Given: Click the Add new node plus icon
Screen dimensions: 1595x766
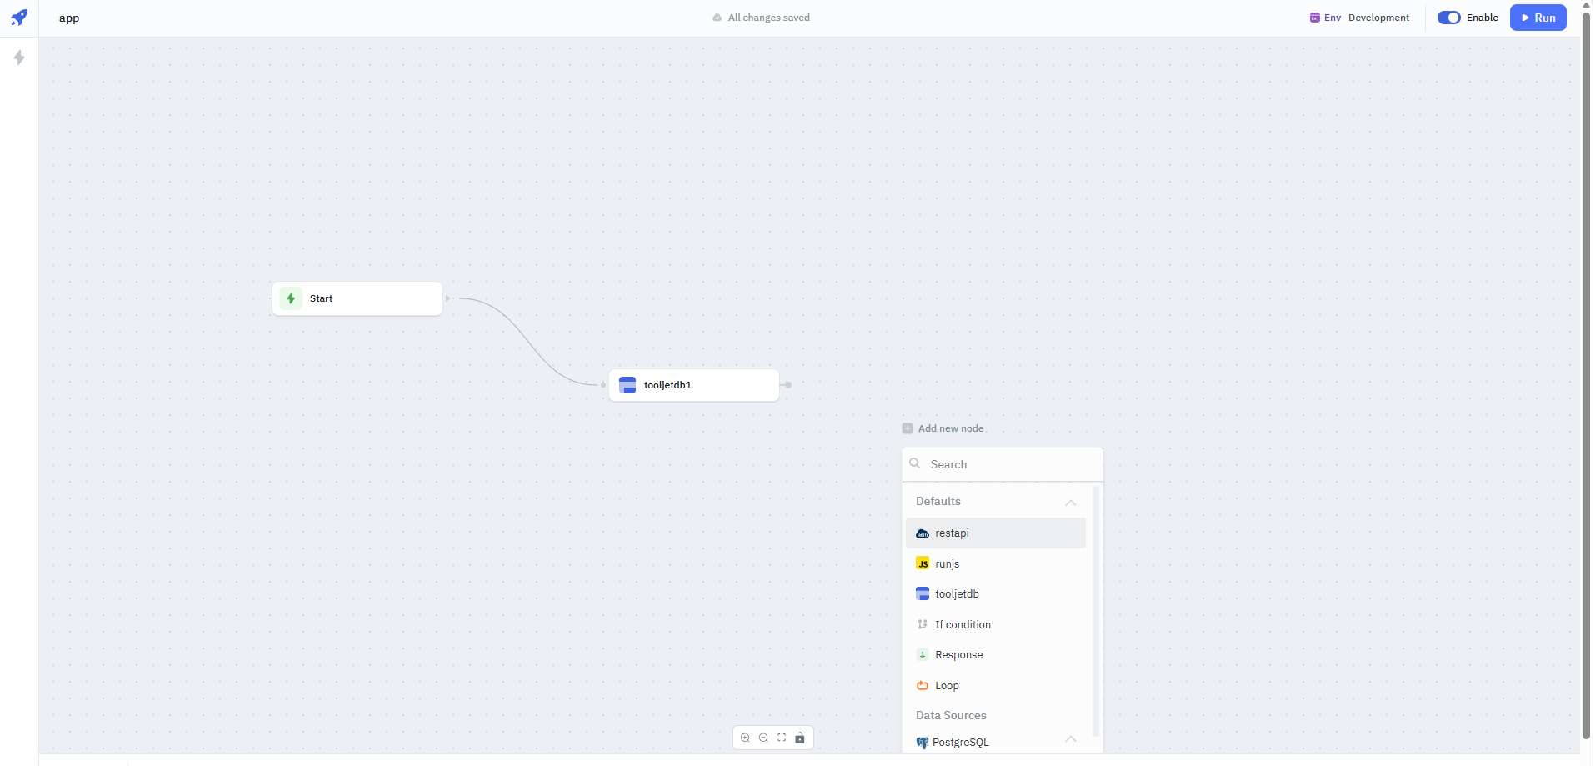Looking at the screenshot, I should (x=907, y=428).
